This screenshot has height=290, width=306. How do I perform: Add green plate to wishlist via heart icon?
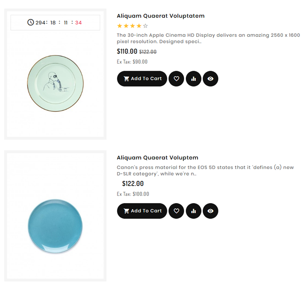pos(176,79)
